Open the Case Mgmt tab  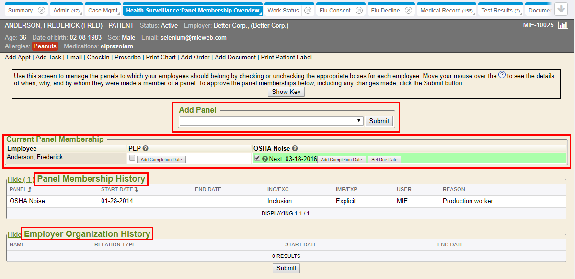[102, 11]
